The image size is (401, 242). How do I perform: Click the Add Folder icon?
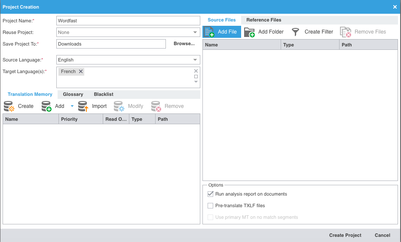(249, 32)
